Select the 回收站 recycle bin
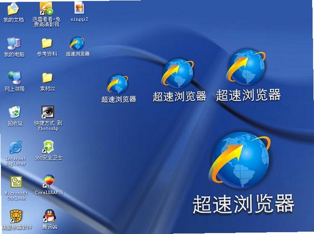The width and height of the screenshot is (314, 234). (x=15, y=112)
